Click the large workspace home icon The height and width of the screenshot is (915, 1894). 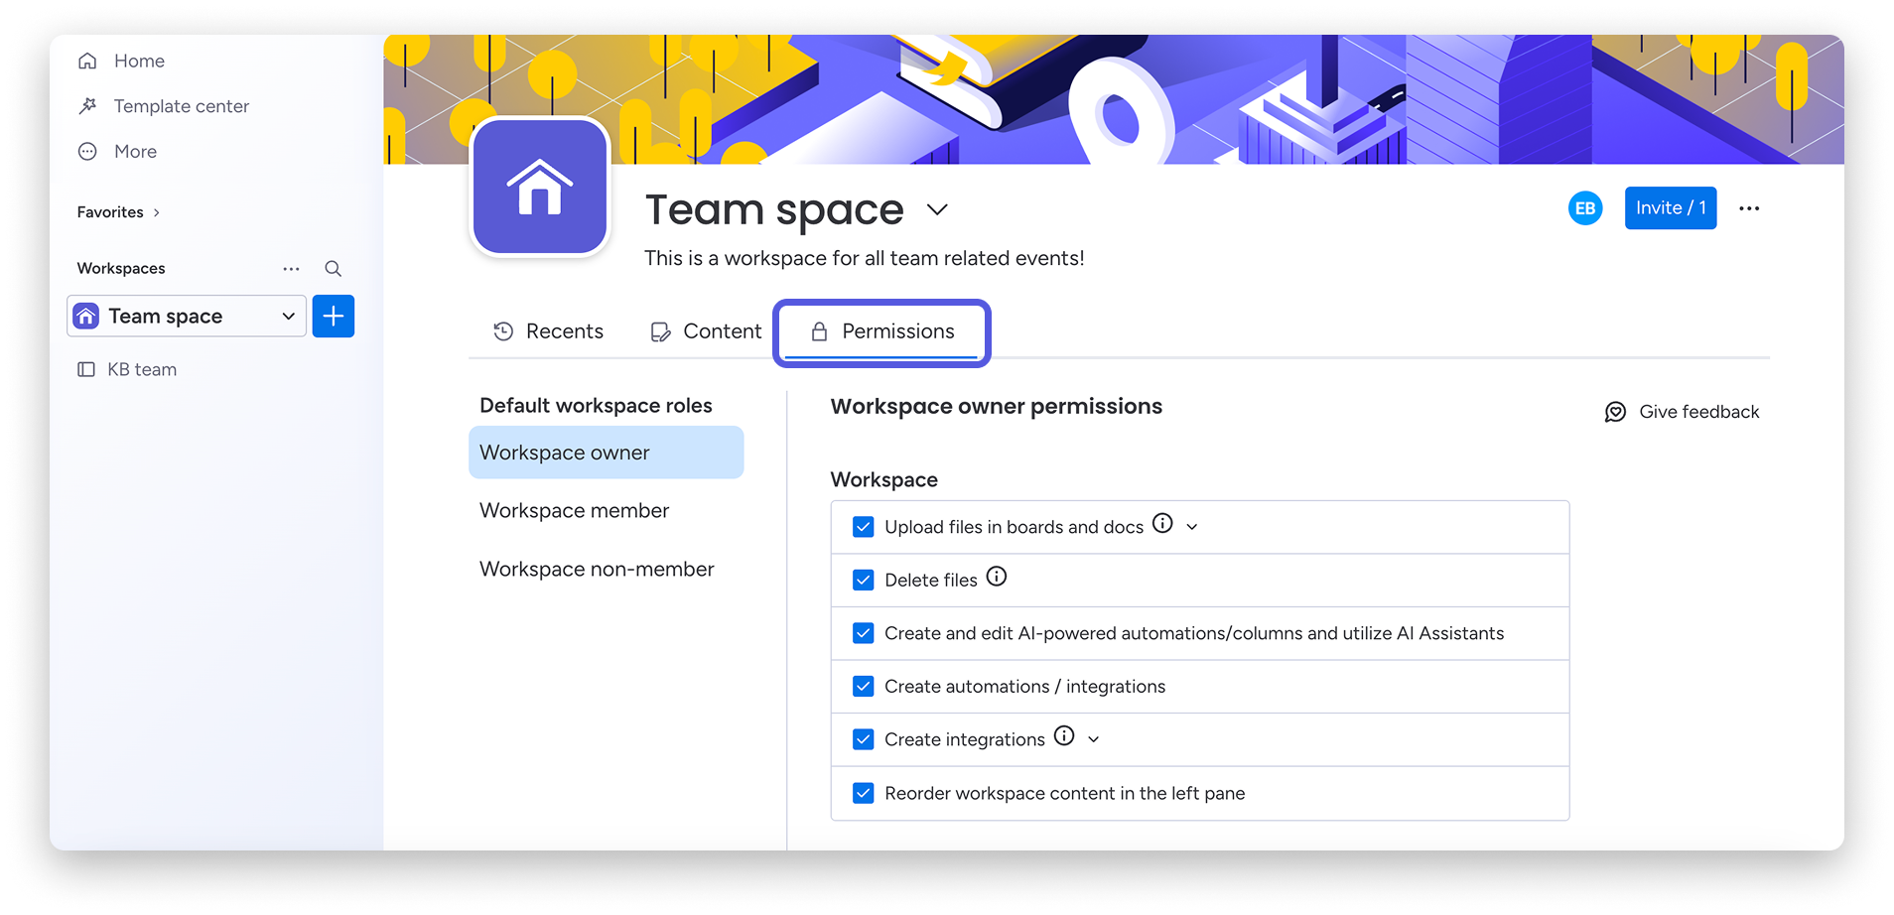pyautogui.click(x=540, y=188)
